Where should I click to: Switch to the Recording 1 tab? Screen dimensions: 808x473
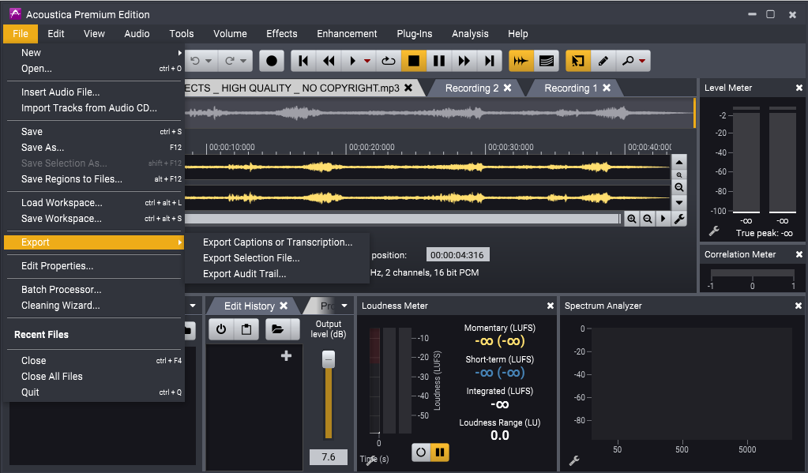(571, 88)
